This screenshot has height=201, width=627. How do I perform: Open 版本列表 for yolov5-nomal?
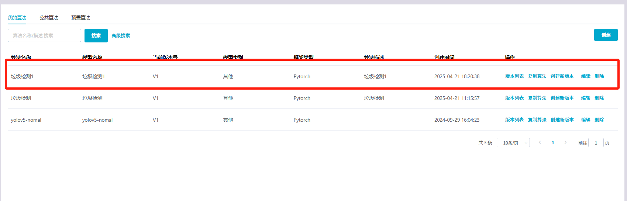514,120
